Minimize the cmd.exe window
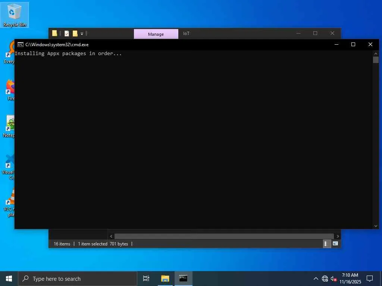382x286 pixels. pyautogui.click(x=336, y=45)
